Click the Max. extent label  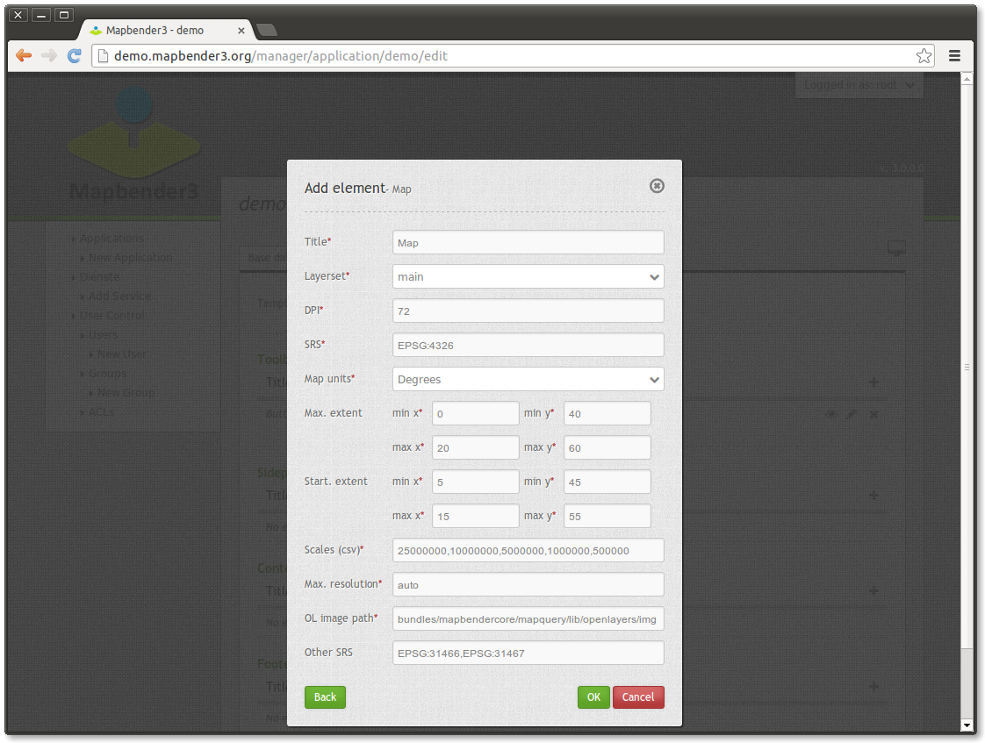[333, 413]
